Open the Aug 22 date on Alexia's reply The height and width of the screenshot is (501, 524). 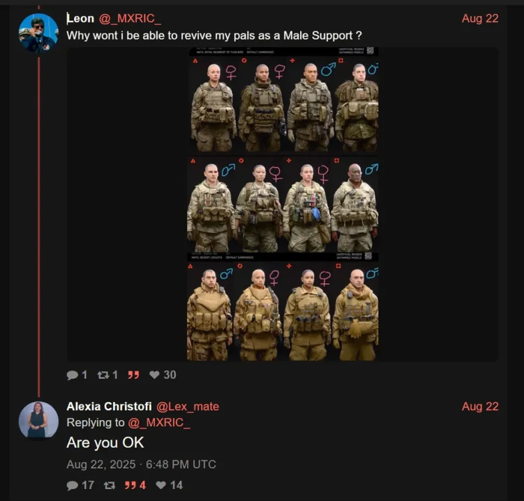click(x=480, y=406)
